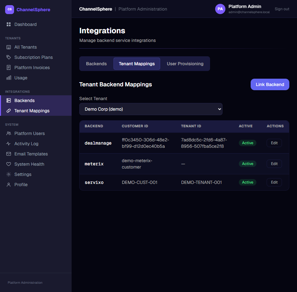Click the Tenant Backend Mappings heading

[x=115, y=84]
